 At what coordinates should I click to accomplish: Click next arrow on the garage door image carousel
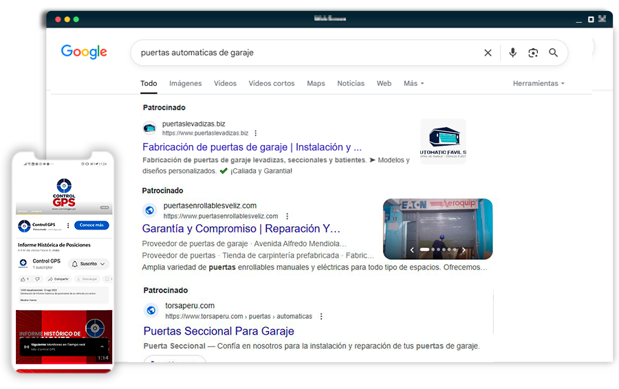tap(464, 250)
